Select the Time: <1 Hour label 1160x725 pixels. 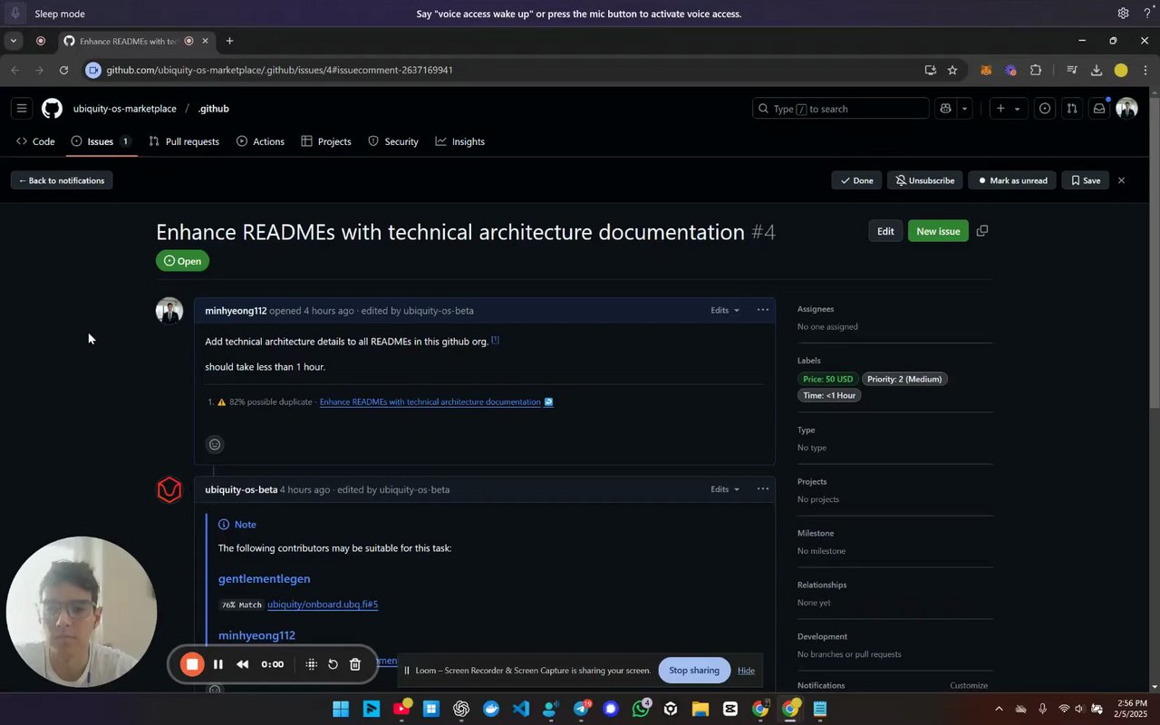[x=829, y=395]
